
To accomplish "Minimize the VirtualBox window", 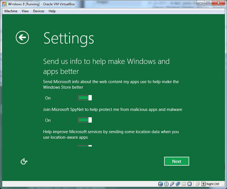I will click(x=201, y=3).
